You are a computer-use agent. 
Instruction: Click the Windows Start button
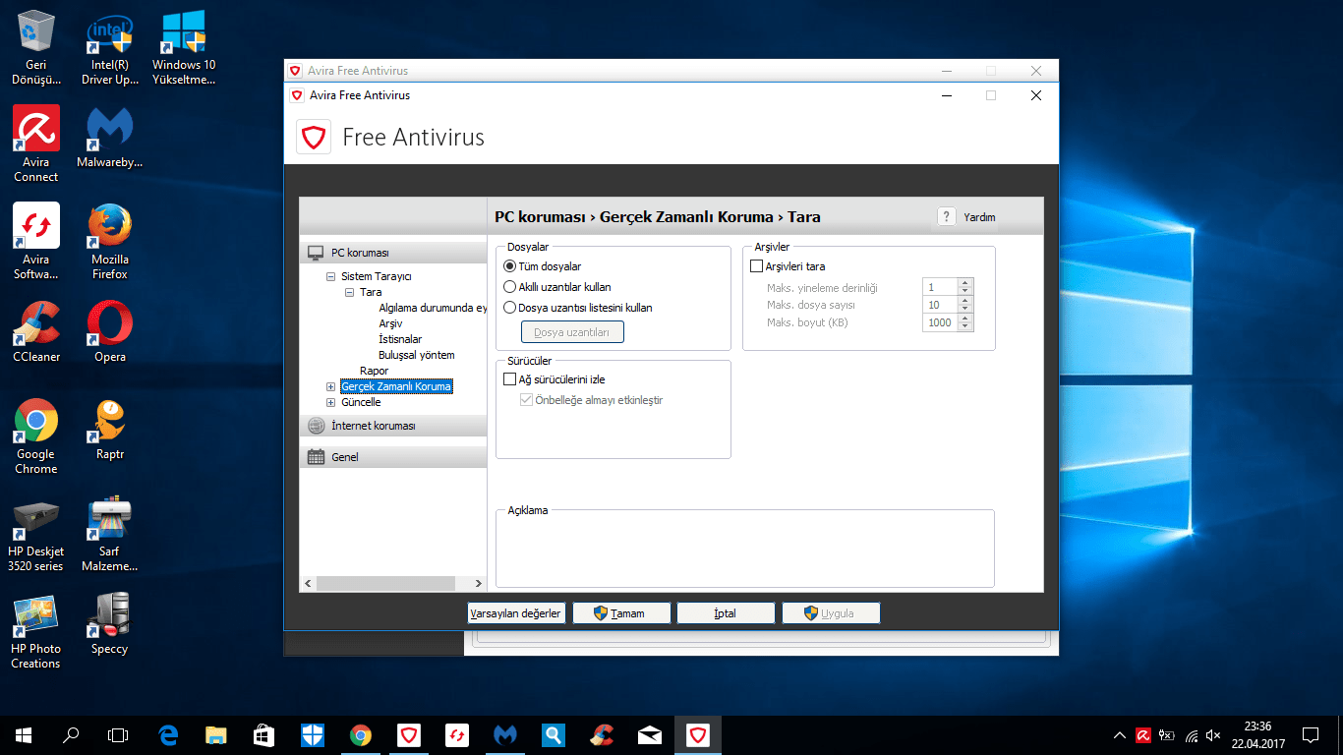coord(24,734)
